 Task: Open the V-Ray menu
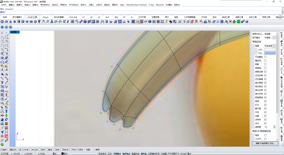pyautogui.click(x=151, y=5)
